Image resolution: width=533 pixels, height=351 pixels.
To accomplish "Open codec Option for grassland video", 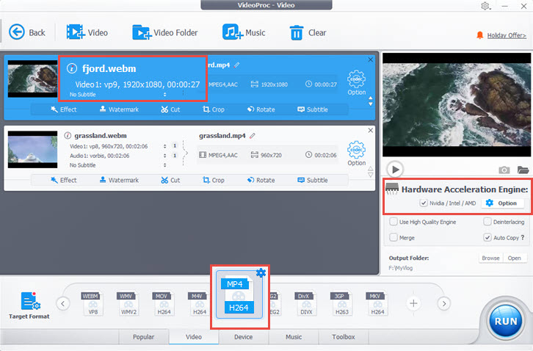I will pos(356,153).
